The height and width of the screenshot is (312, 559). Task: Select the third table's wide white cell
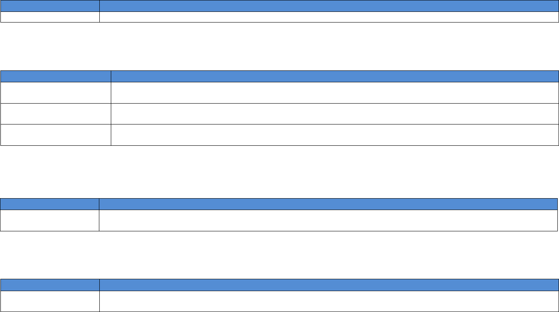coord(328,220)
